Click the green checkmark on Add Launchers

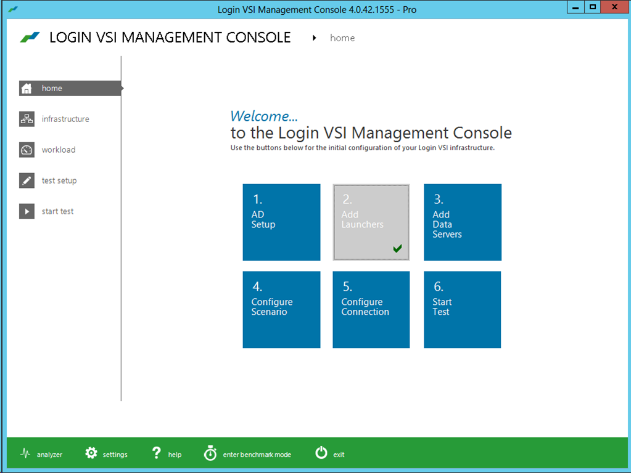[x=397, y=249]
